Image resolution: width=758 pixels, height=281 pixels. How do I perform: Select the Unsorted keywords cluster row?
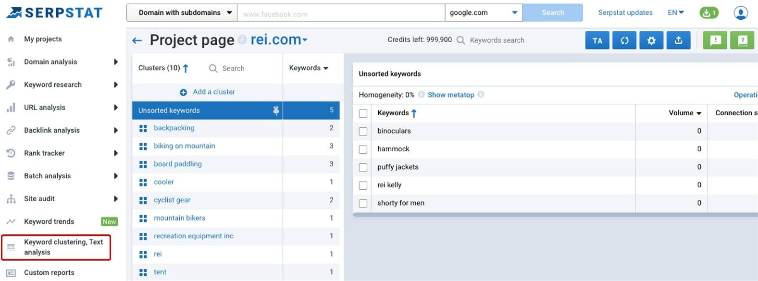(236, 110)
